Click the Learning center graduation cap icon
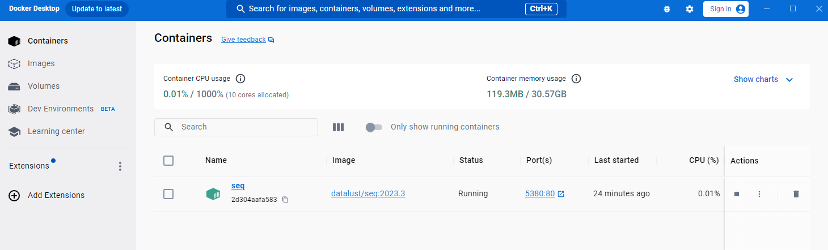 point(14,131)
